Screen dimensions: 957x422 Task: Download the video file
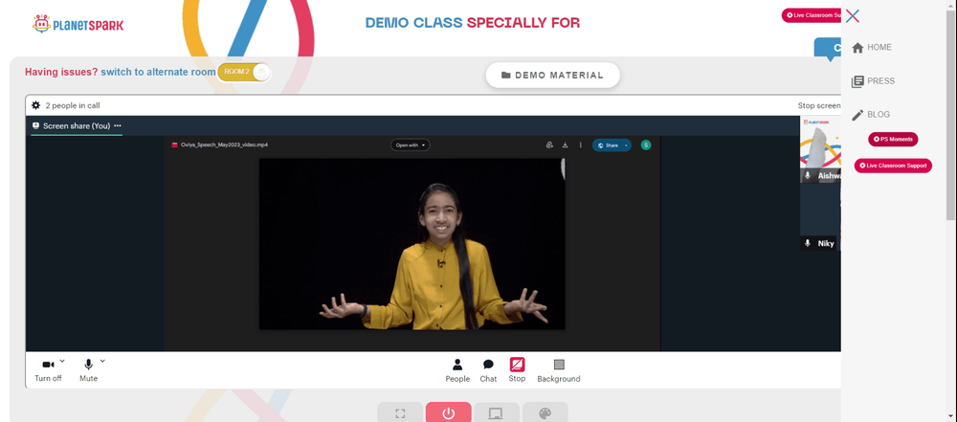[x=566, y=145]
